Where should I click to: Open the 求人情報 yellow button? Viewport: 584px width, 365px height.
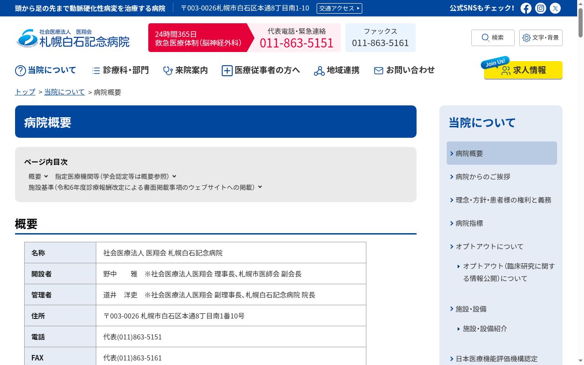pos(523,70)
